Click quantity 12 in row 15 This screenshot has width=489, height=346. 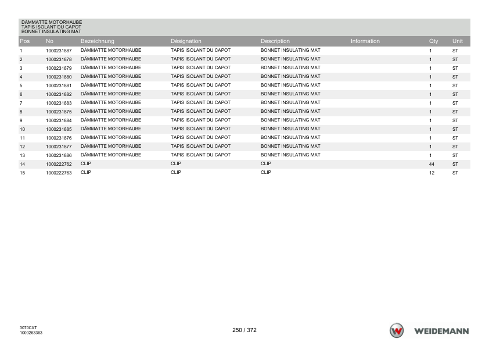(x=432, y=173)
